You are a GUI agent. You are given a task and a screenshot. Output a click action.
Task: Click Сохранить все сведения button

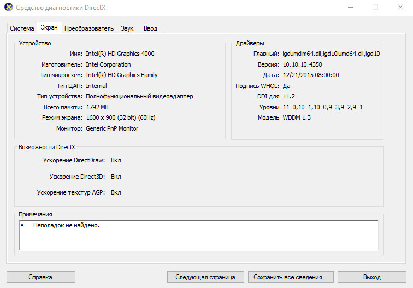coord(291,277)
